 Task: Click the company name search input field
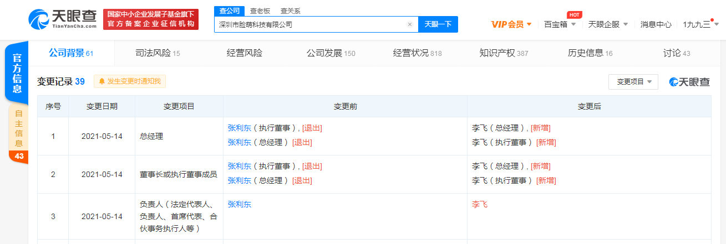click(311, 24)
